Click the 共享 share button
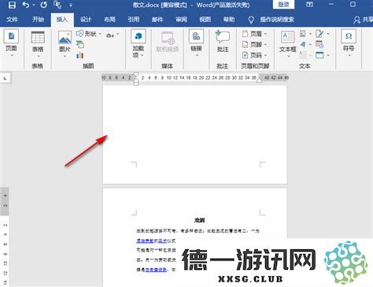 coord(364,20)
